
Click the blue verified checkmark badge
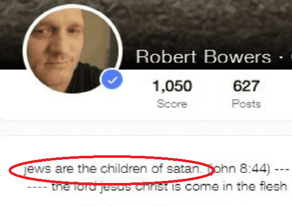pos(111,79)
